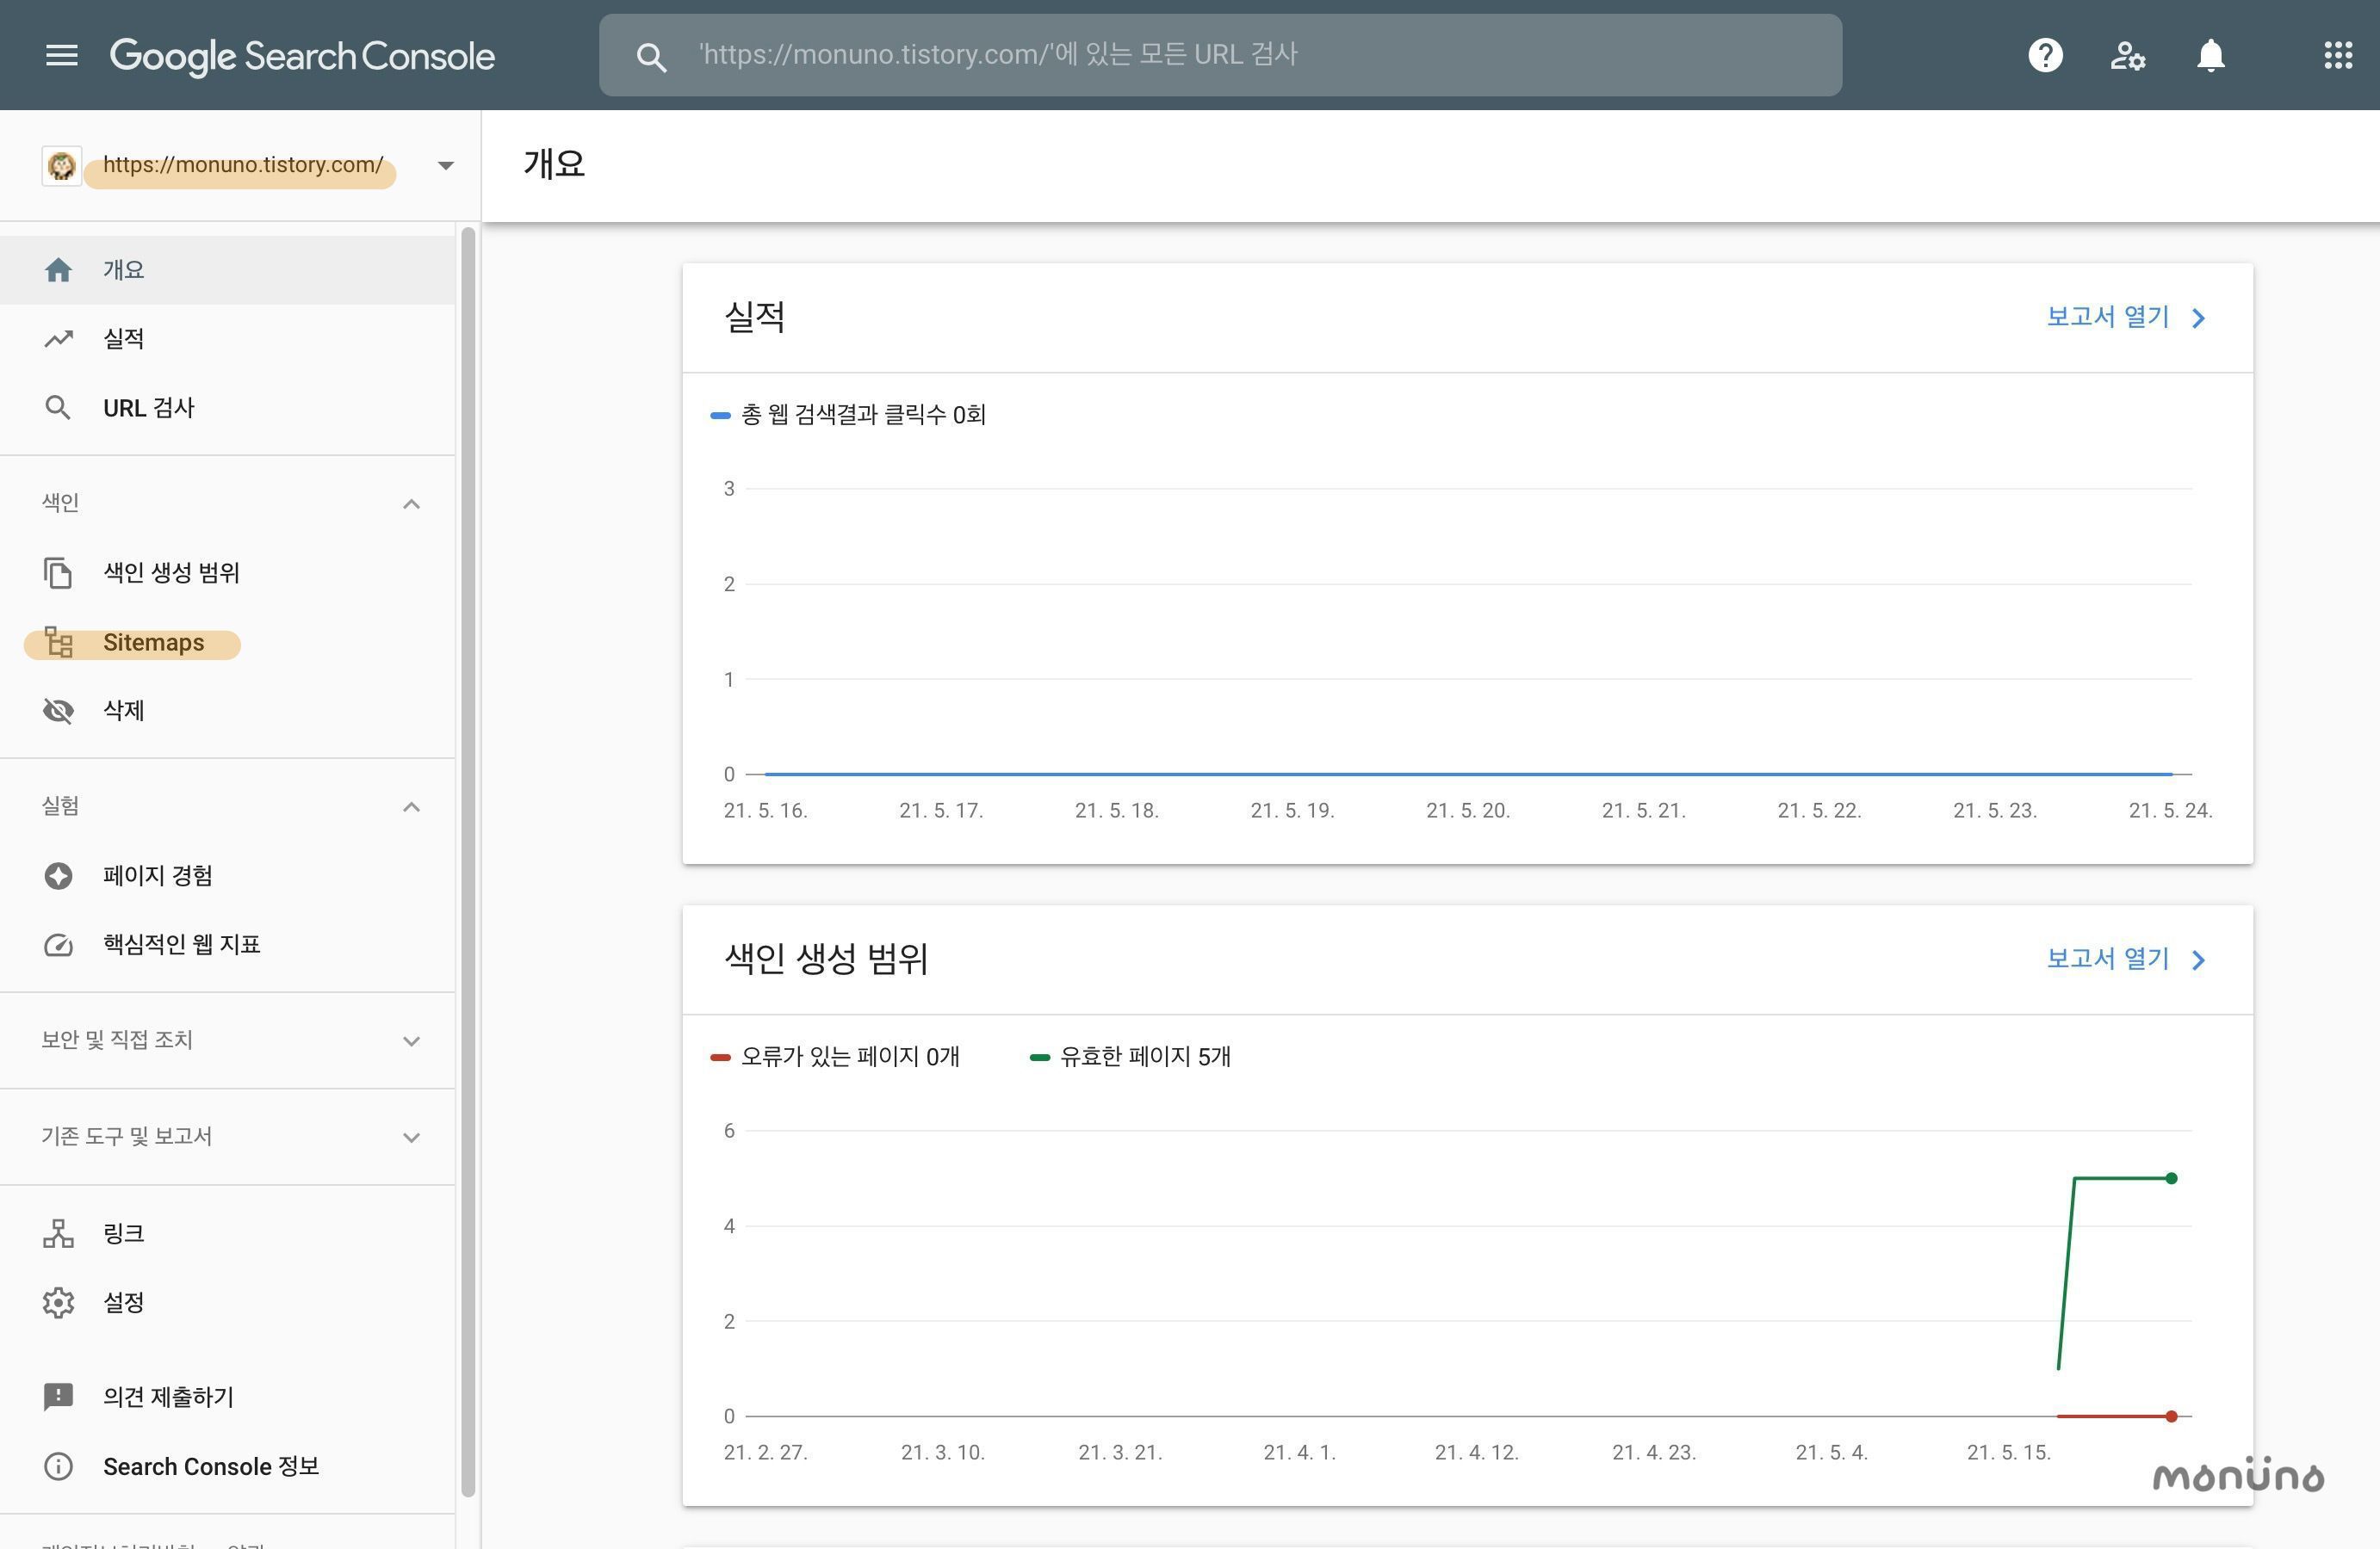Click the 의견 제출하기 icon

coord(57,1398)
